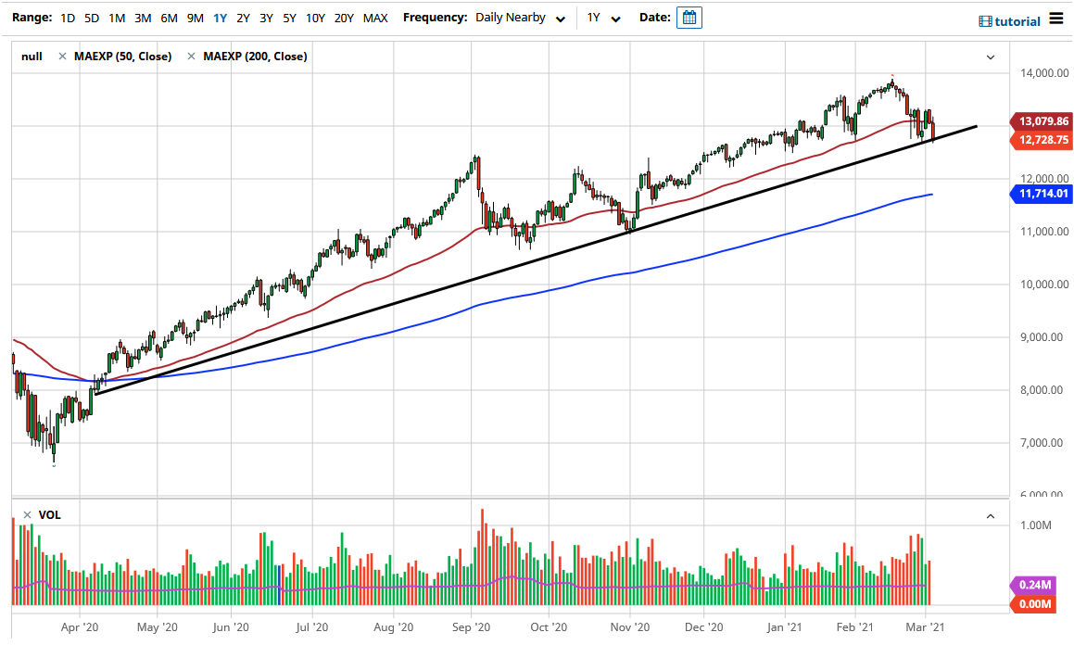This screenshot has height=645, width=1074.
Task: Remove the VOL indicator from the lower panel
Action: click(x=25, y=515)
